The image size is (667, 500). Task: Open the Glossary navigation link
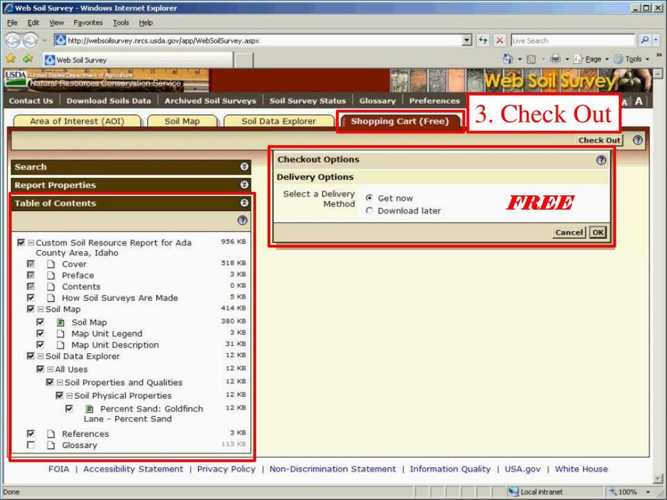click(377, 101)
